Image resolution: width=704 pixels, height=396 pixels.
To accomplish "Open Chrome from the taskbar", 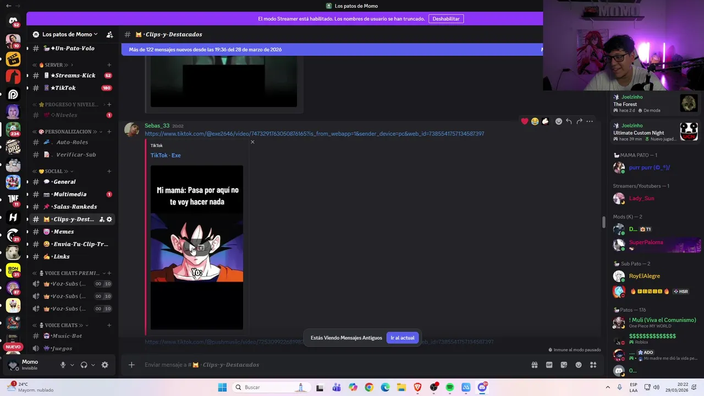I will [x=369, y=387].
